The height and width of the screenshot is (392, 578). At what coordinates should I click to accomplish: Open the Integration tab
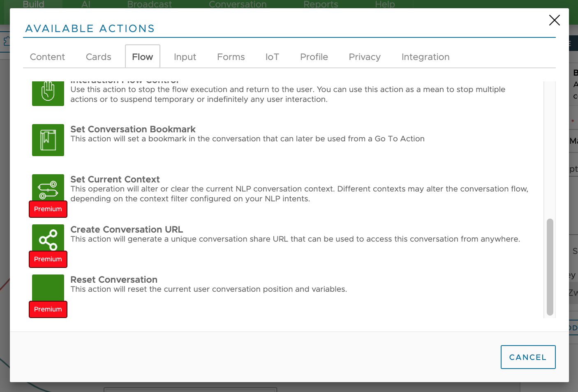pyautogui.click(x=425, y=57)
